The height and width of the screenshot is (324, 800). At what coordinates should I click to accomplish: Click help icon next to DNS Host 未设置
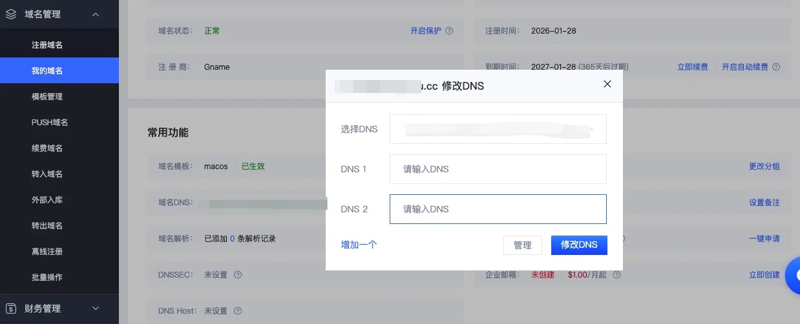(238, 311)
